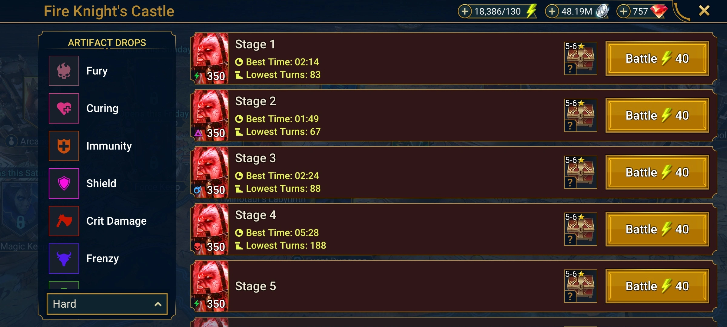Open the Hard difficulty dropdown
This screenshot has height=327, width=727.
[107, 304]
